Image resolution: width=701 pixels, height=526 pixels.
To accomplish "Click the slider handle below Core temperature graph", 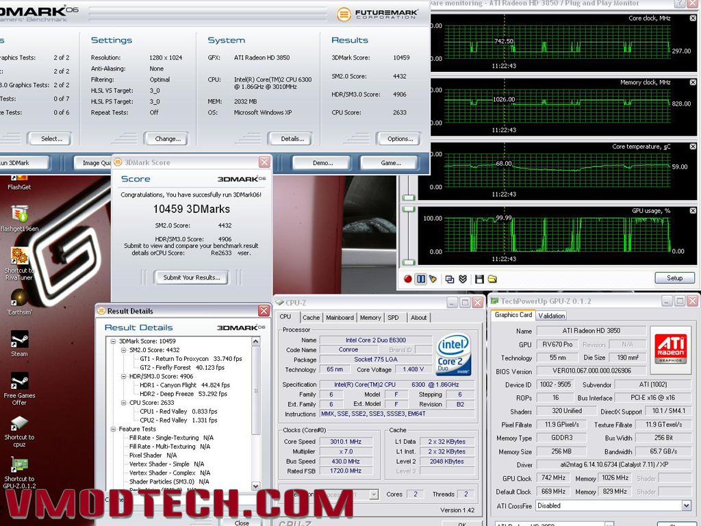I will coord(409,198).
